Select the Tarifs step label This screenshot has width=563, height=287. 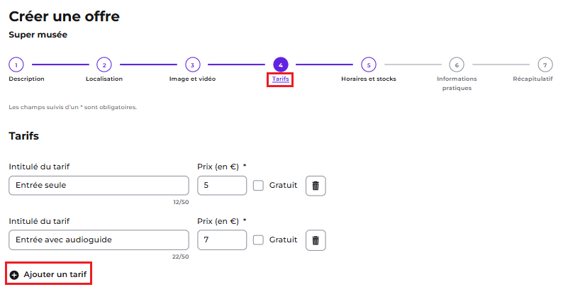point(280,79)
